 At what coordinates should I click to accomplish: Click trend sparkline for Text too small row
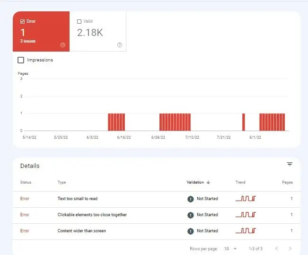pos(246,198)
